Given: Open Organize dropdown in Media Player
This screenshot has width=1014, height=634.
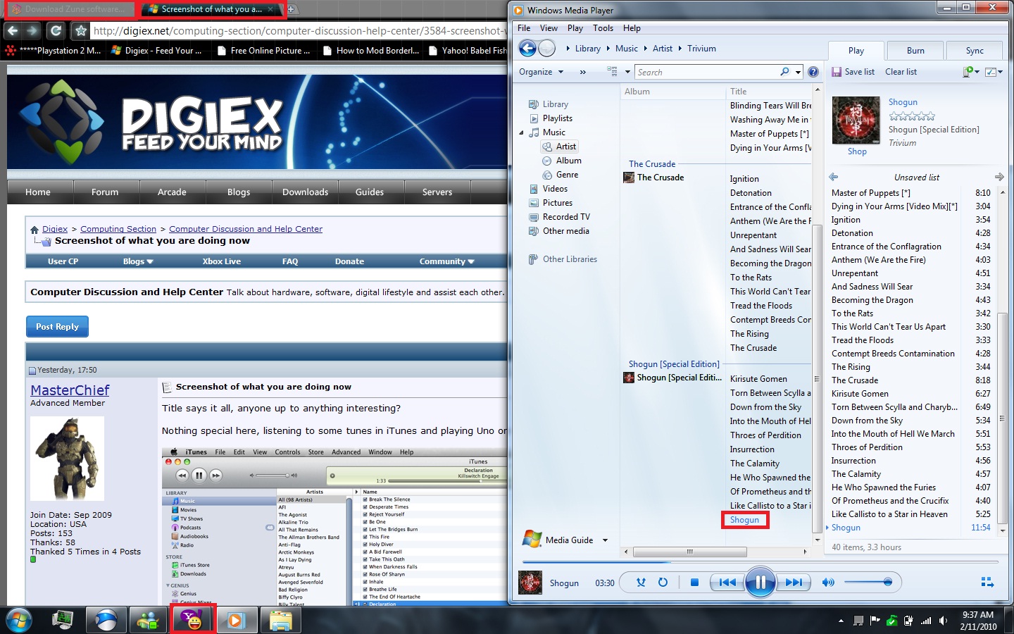Looking at the screenshot, I should tap(541, 72).
